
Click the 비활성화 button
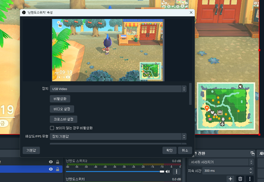pos(60,99)
